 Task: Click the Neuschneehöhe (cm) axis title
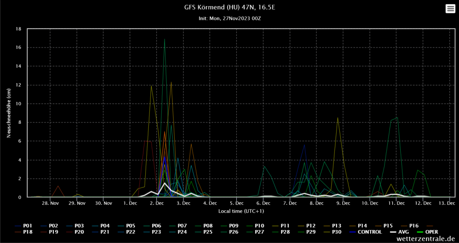coord(9,113)
